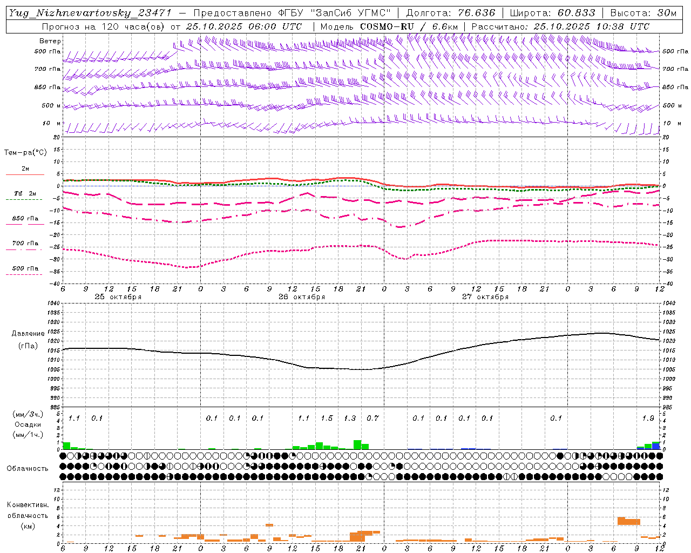
Task: Click the 'Td 2м' legend entry
Action: [25, 193]
